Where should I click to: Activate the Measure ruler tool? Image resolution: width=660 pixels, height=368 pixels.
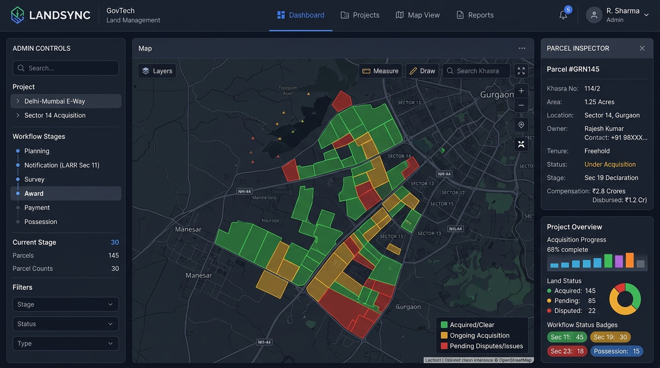pyautogui.click(x=380, y=71)
